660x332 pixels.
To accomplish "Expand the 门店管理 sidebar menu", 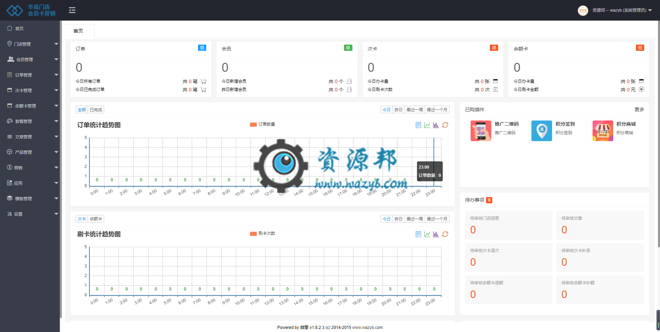I will point(30,44).
